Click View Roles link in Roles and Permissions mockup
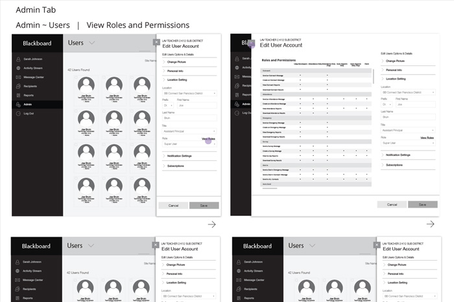 click(427, 138)
